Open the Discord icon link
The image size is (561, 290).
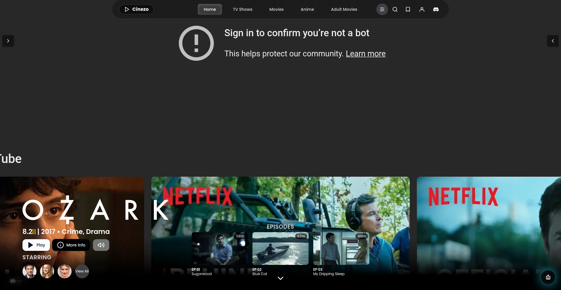(x=436, y=9)
